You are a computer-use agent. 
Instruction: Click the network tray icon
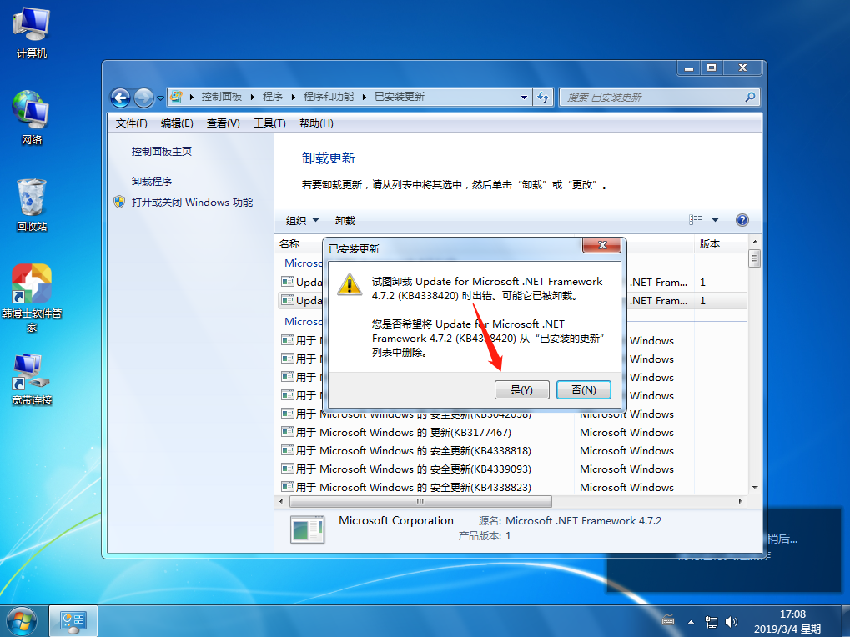711,622
